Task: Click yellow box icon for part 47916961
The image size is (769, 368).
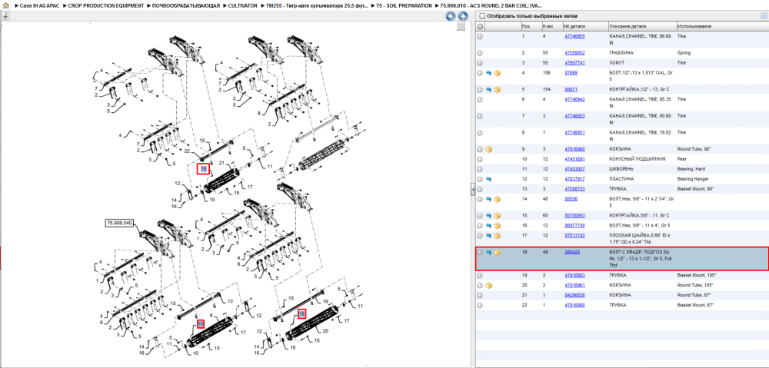Action: point(488,285)
